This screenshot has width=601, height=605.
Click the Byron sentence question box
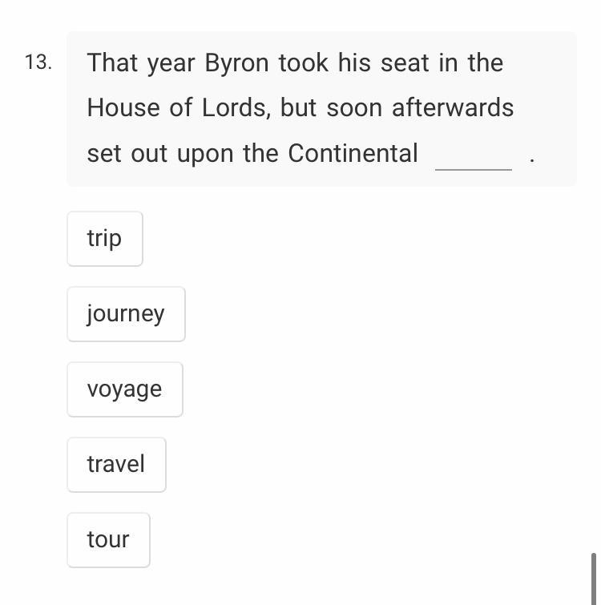point(321,109)
